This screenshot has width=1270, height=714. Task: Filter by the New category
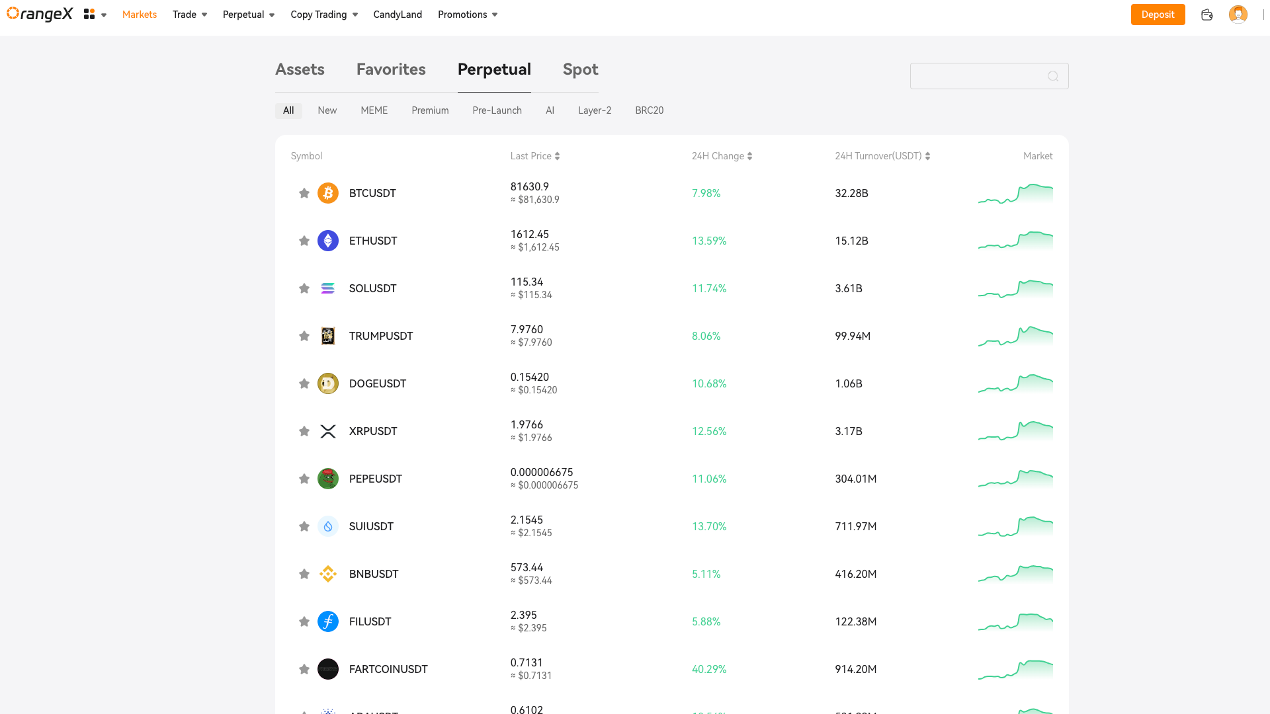[327, 110]
